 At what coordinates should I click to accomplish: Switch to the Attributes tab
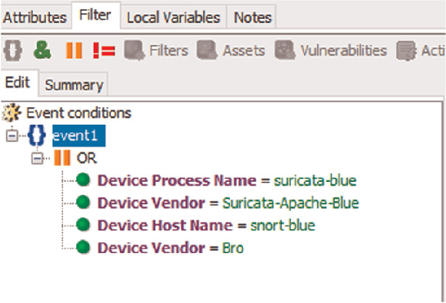[x=34, y=16]
